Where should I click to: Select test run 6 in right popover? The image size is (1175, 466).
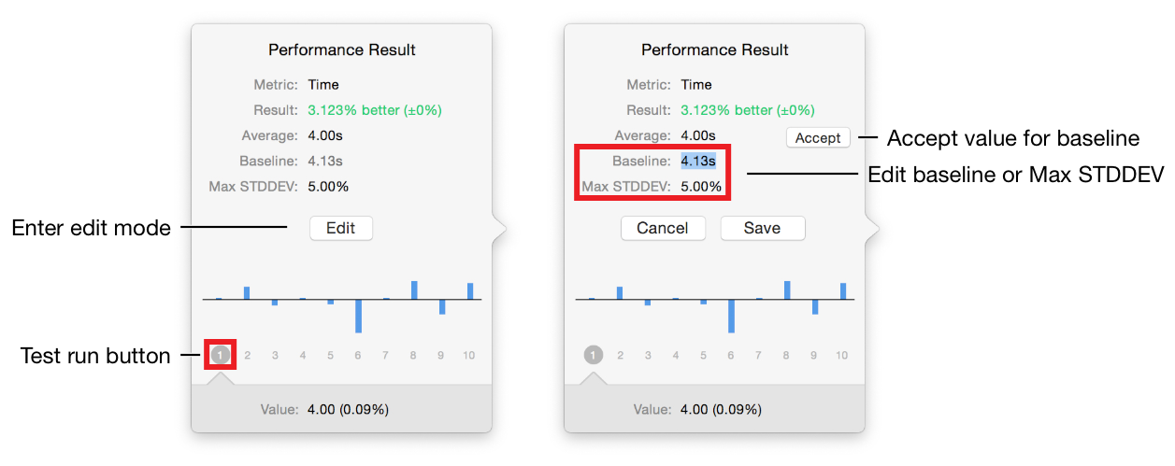point(731,356)
